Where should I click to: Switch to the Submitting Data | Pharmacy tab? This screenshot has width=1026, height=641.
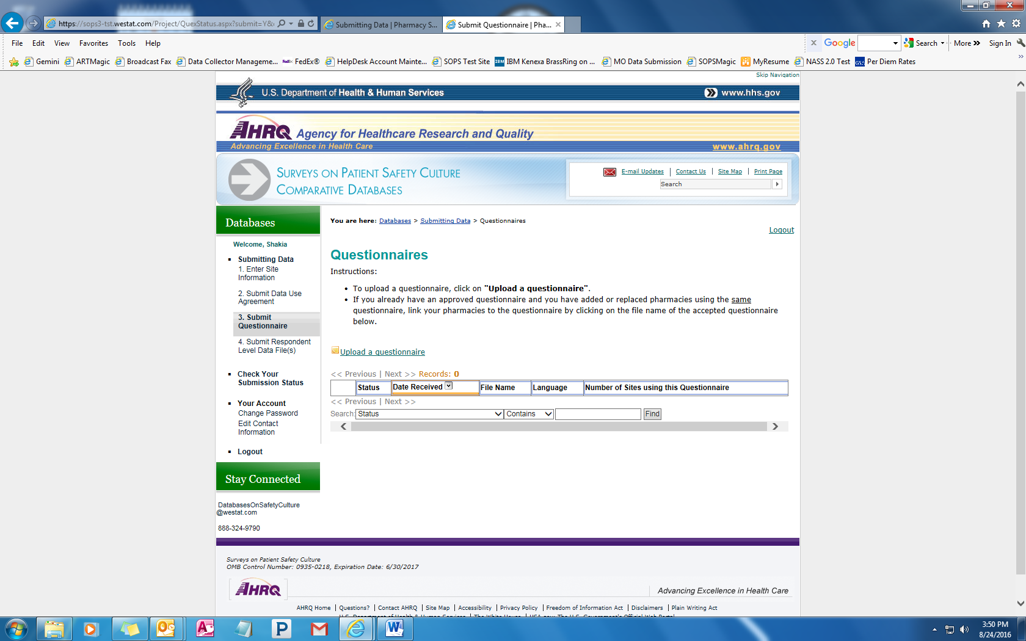381,24
